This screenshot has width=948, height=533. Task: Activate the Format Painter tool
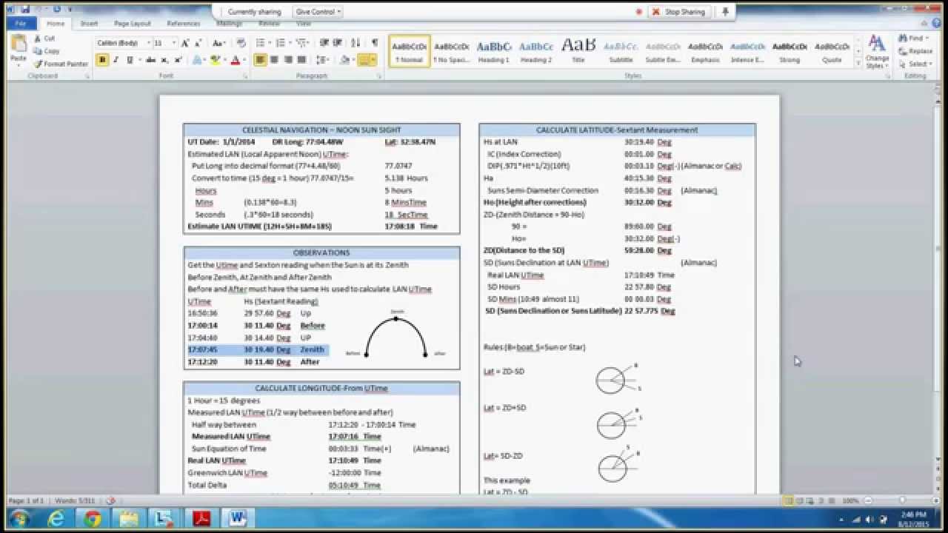coord(61,64)
